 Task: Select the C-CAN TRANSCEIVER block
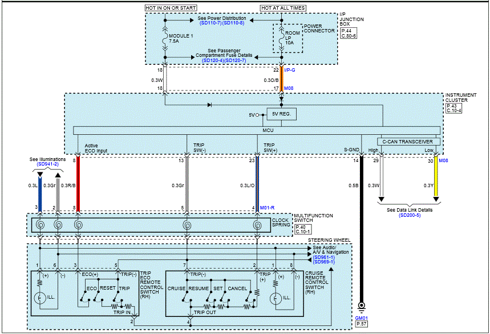408,141
